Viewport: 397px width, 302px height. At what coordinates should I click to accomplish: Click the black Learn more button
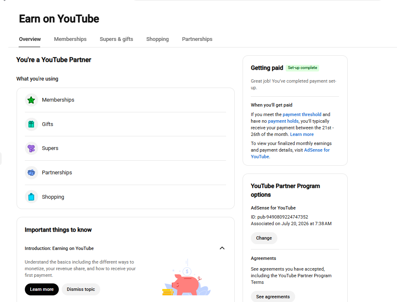[42, 289]
